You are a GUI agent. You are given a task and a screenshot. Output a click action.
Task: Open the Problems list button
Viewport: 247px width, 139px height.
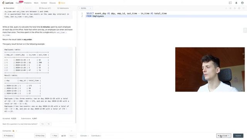point(8,136)
